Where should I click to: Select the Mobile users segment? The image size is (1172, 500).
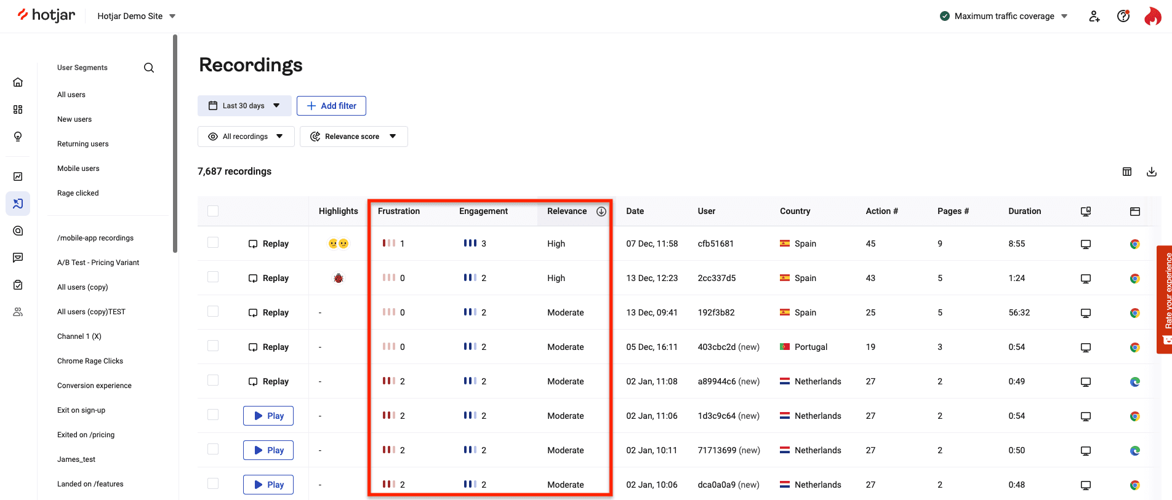coord(78,169)
